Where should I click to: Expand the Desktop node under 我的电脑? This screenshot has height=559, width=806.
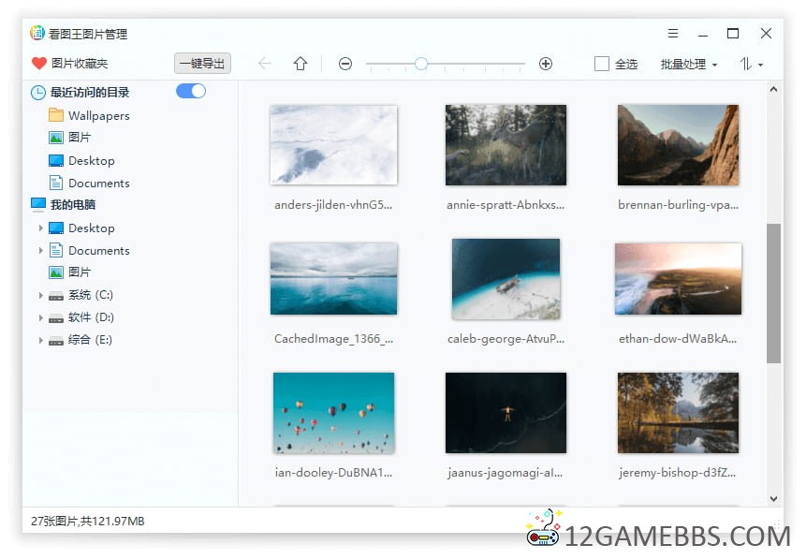[x=40, y=228]
